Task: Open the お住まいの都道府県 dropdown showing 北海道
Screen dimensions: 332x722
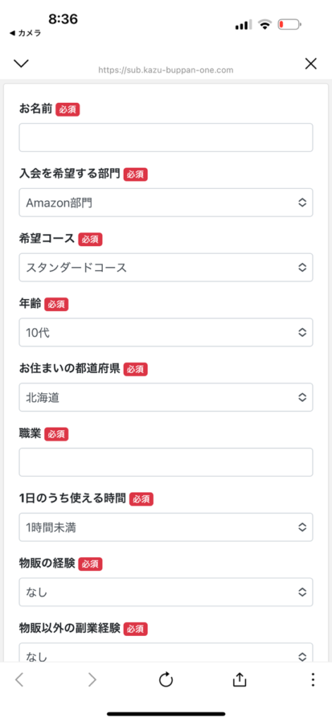Action: click(x=166, y=397)
